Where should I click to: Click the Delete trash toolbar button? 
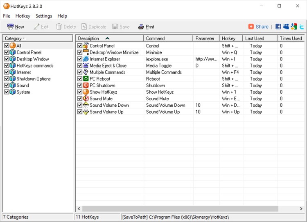coord(66,27)
